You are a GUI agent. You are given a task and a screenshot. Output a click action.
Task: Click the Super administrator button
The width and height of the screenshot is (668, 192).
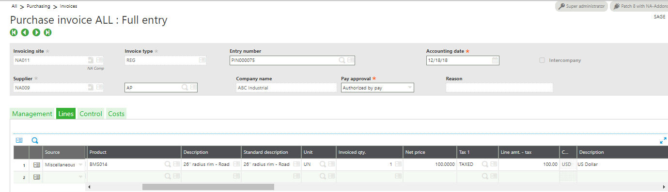click(581, 6)
